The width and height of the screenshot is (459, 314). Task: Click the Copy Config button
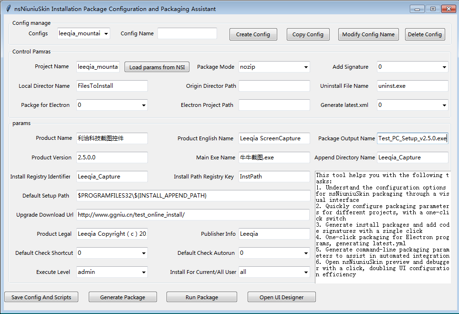(308, 34)
